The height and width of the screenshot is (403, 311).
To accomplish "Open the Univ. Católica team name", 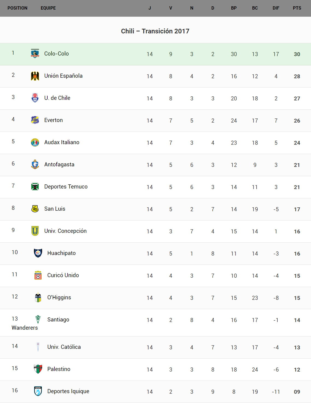I will 64,347.
